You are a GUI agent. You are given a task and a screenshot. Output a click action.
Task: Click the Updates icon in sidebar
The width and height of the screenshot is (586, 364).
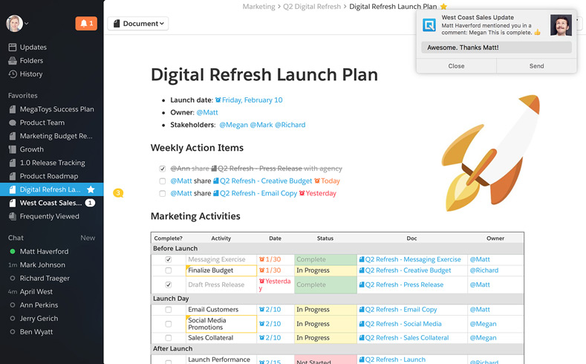coord(13,48)
